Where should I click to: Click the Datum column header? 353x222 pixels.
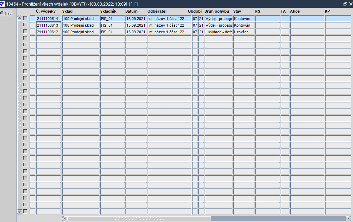coord(131,11)
